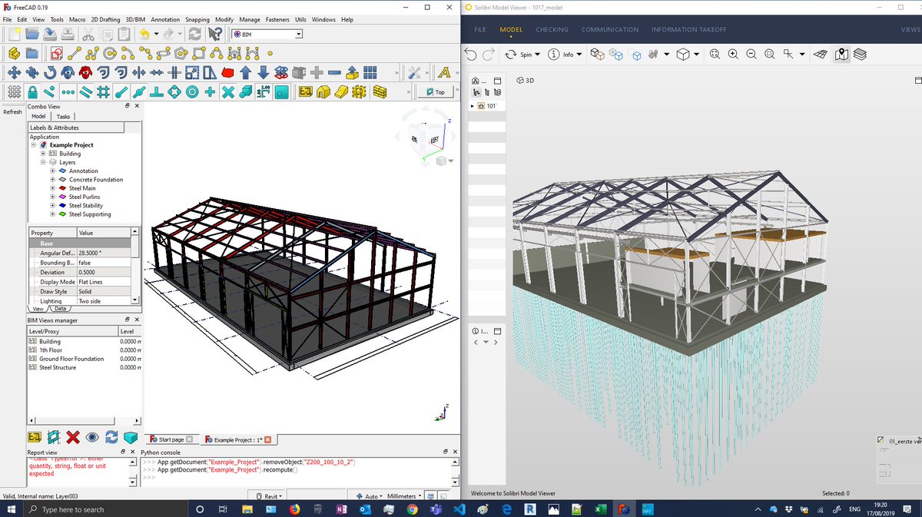The height and width of the screenshot is (517, 922).
Task: Switch to the Tasks tab in Combo View
Action: [x=64, y=117]
